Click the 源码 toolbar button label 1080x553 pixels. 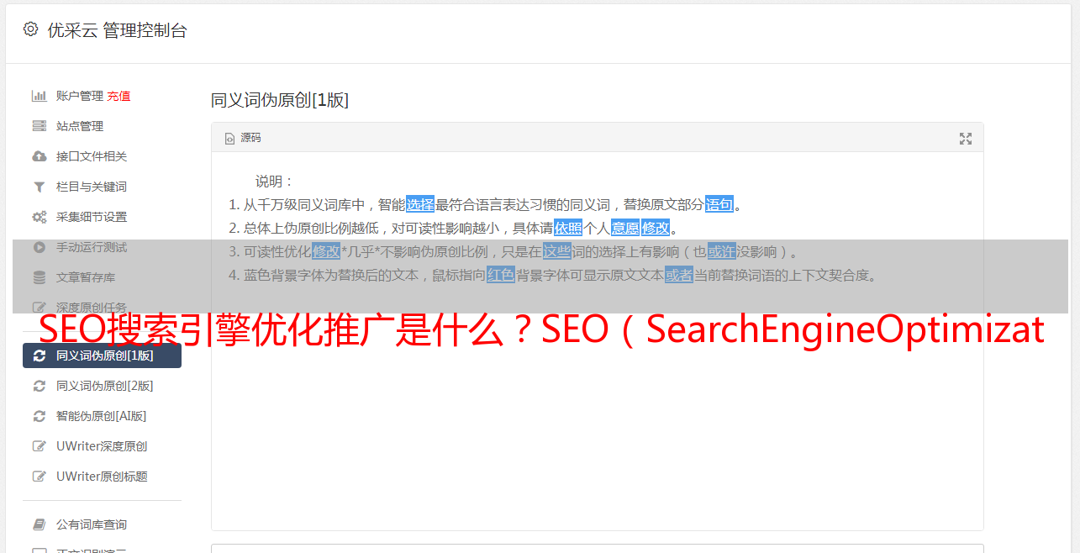250,138
